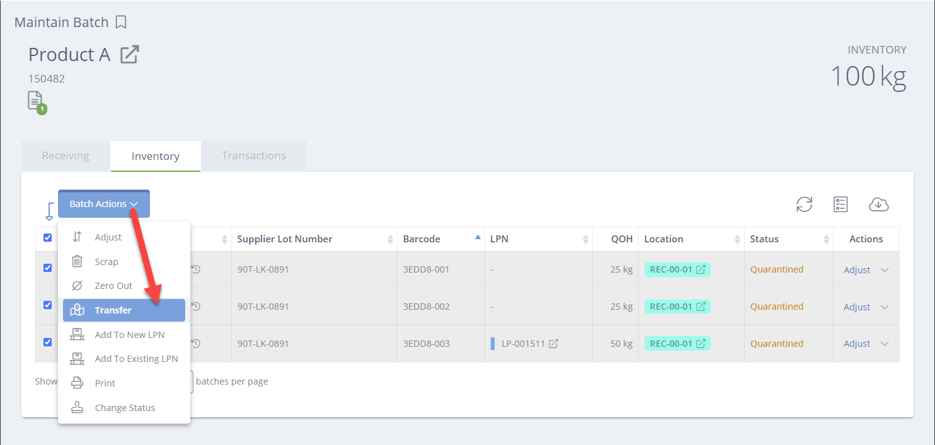The width and height of the screenshot is (935, 445).
Task: Switch to the Receiving tab
Action: click(65, 155)
